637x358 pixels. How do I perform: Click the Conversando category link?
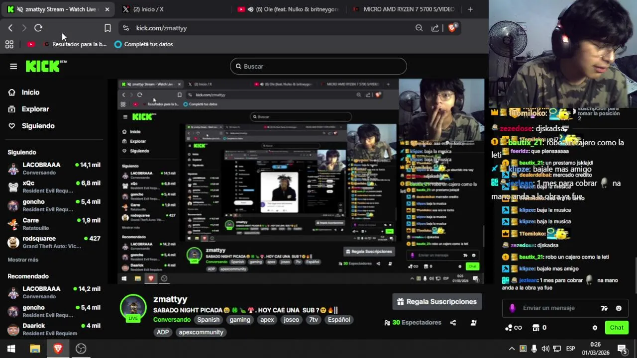click(172, 320)
